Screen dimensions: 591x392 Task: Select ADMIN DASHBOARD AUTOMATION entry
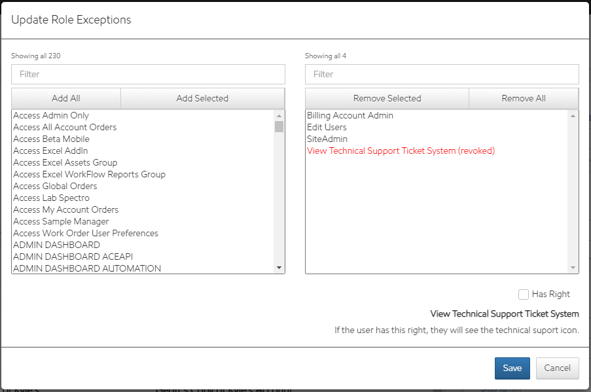click(86, 268)
